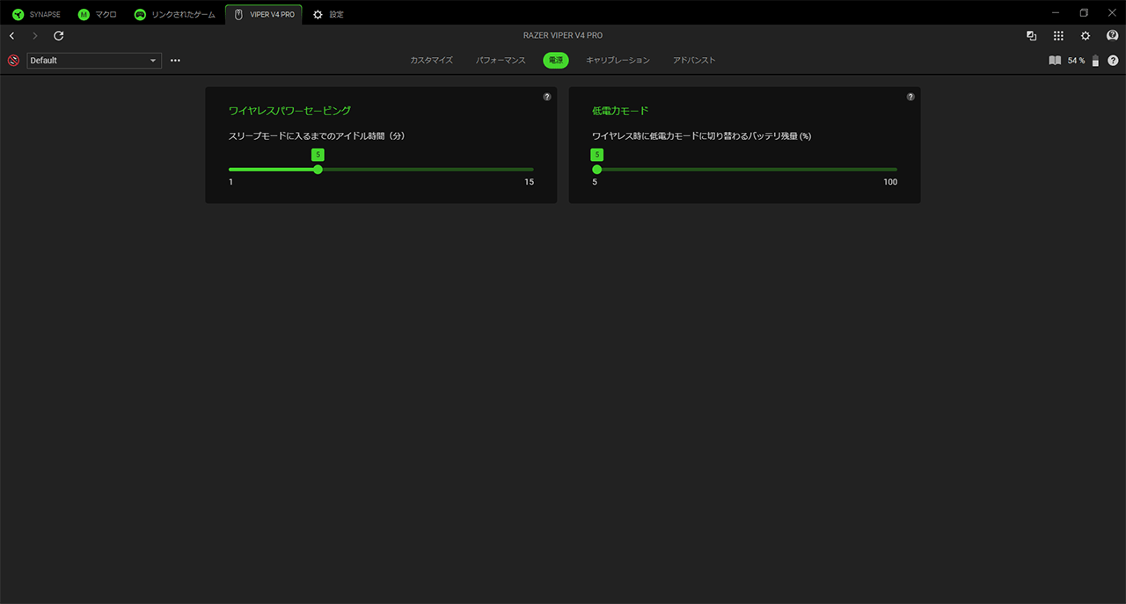Click the ワイヤレスパワーセービング heading

pos(289,111)
